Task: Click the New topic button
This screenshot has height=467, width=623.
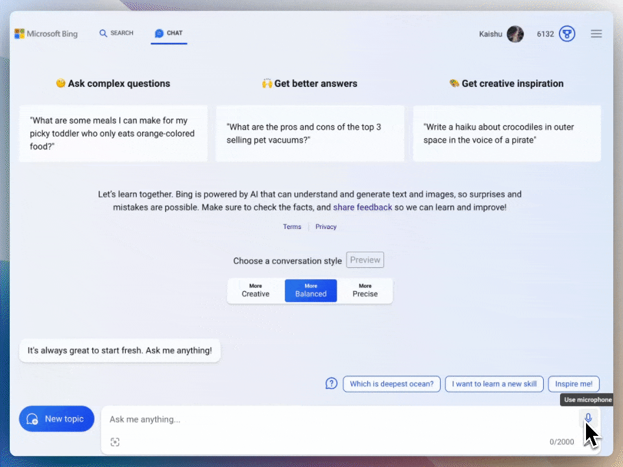Action: pos(56,419)
